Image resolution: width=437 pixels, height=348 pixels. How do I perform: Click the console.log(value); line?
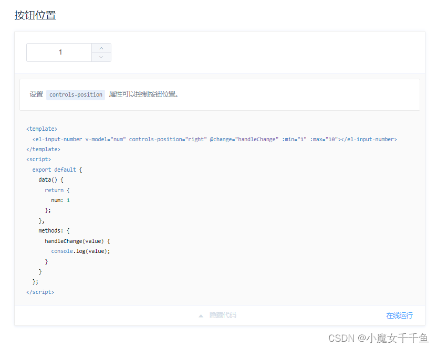click(x=80, y=251)
